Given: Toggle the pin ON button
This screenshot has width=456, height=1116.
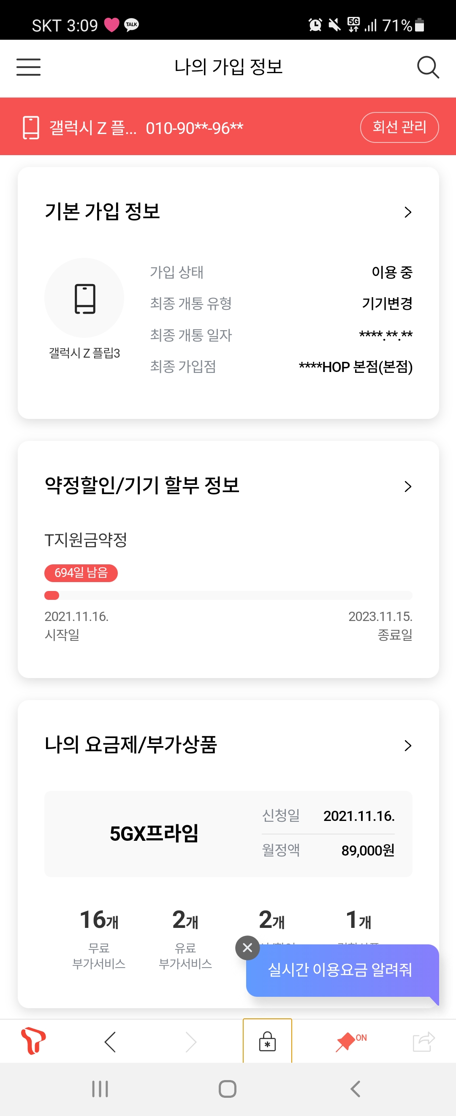Looking at the screenshot, I should click(350, 1041).
